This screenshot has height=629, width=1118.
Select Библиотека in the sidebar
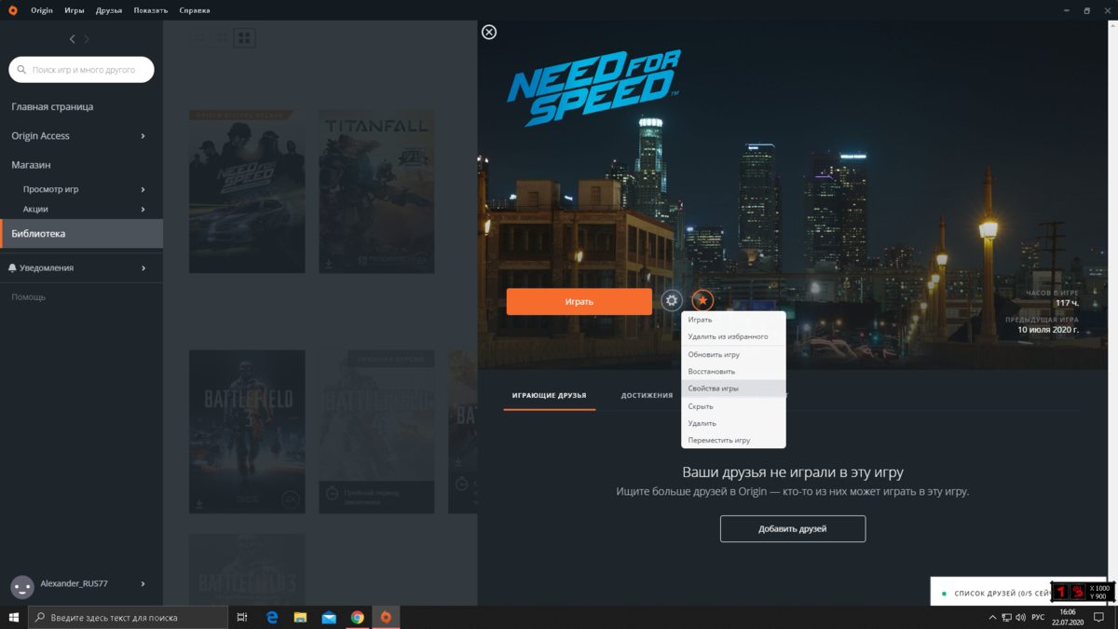[81, 233]
